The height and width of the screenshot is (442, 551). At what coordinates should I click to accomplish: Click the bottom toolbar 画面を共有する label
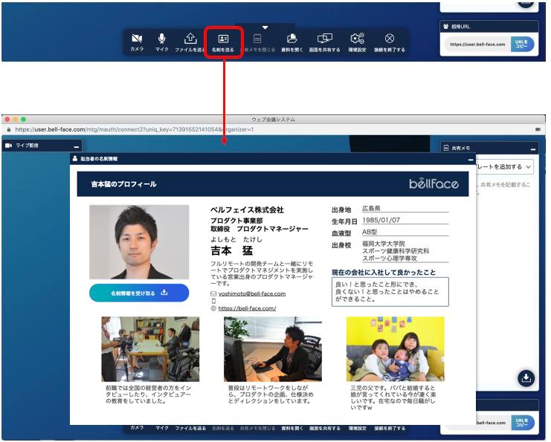(x=325, y=428)
